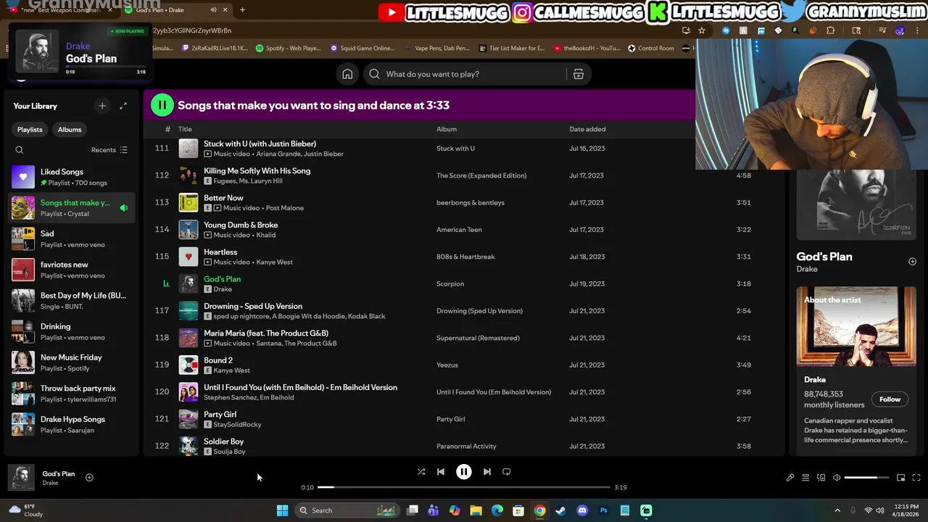Skip to previous track
Screen dimensions: 928x522
(x=440, y=472)
